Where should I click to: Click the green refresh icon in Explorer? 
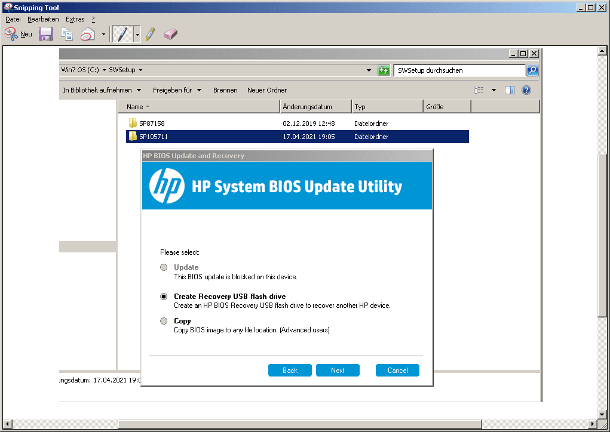(x=384, y=70)
